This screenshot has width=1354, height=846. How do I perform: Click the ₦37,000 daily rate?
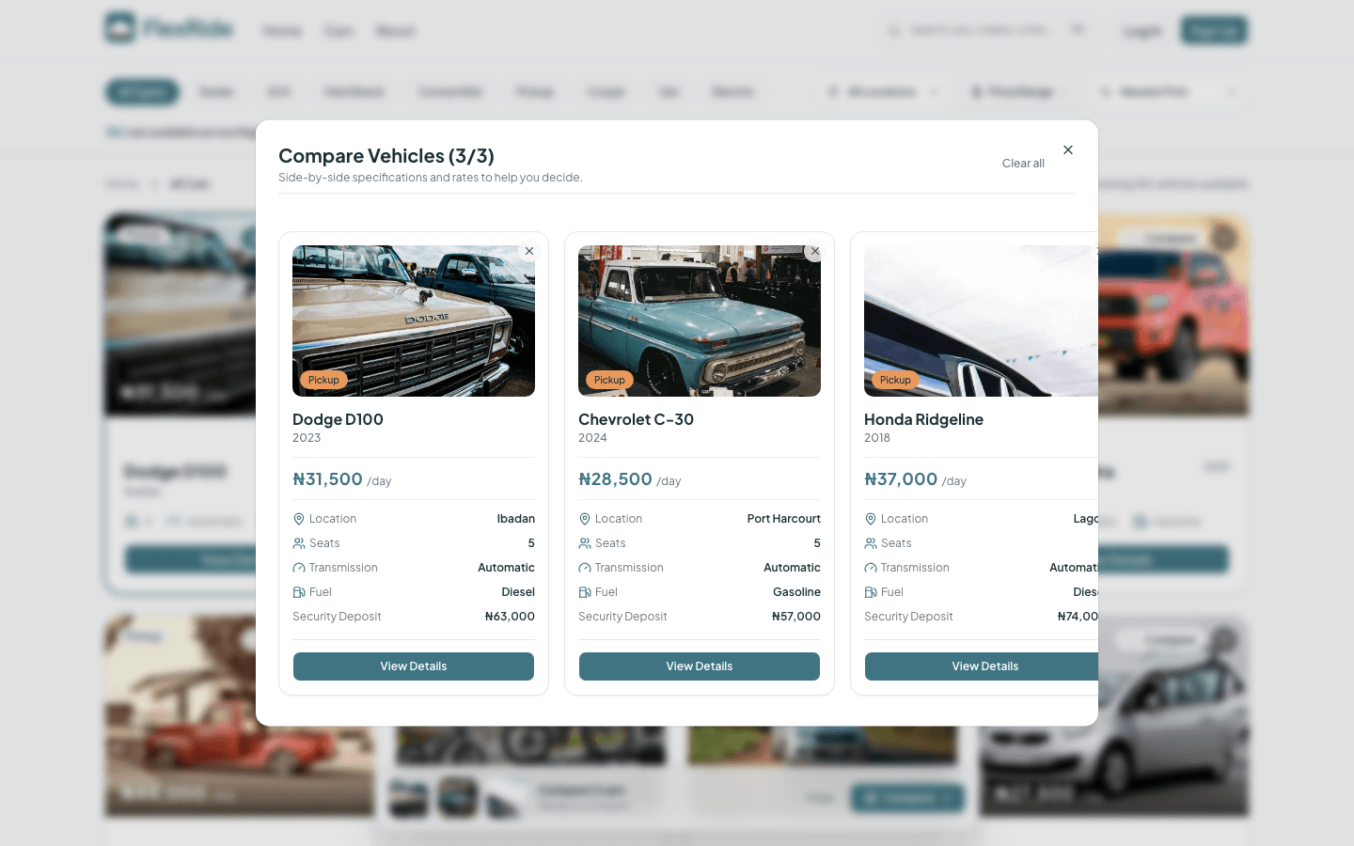click(901, 479)
